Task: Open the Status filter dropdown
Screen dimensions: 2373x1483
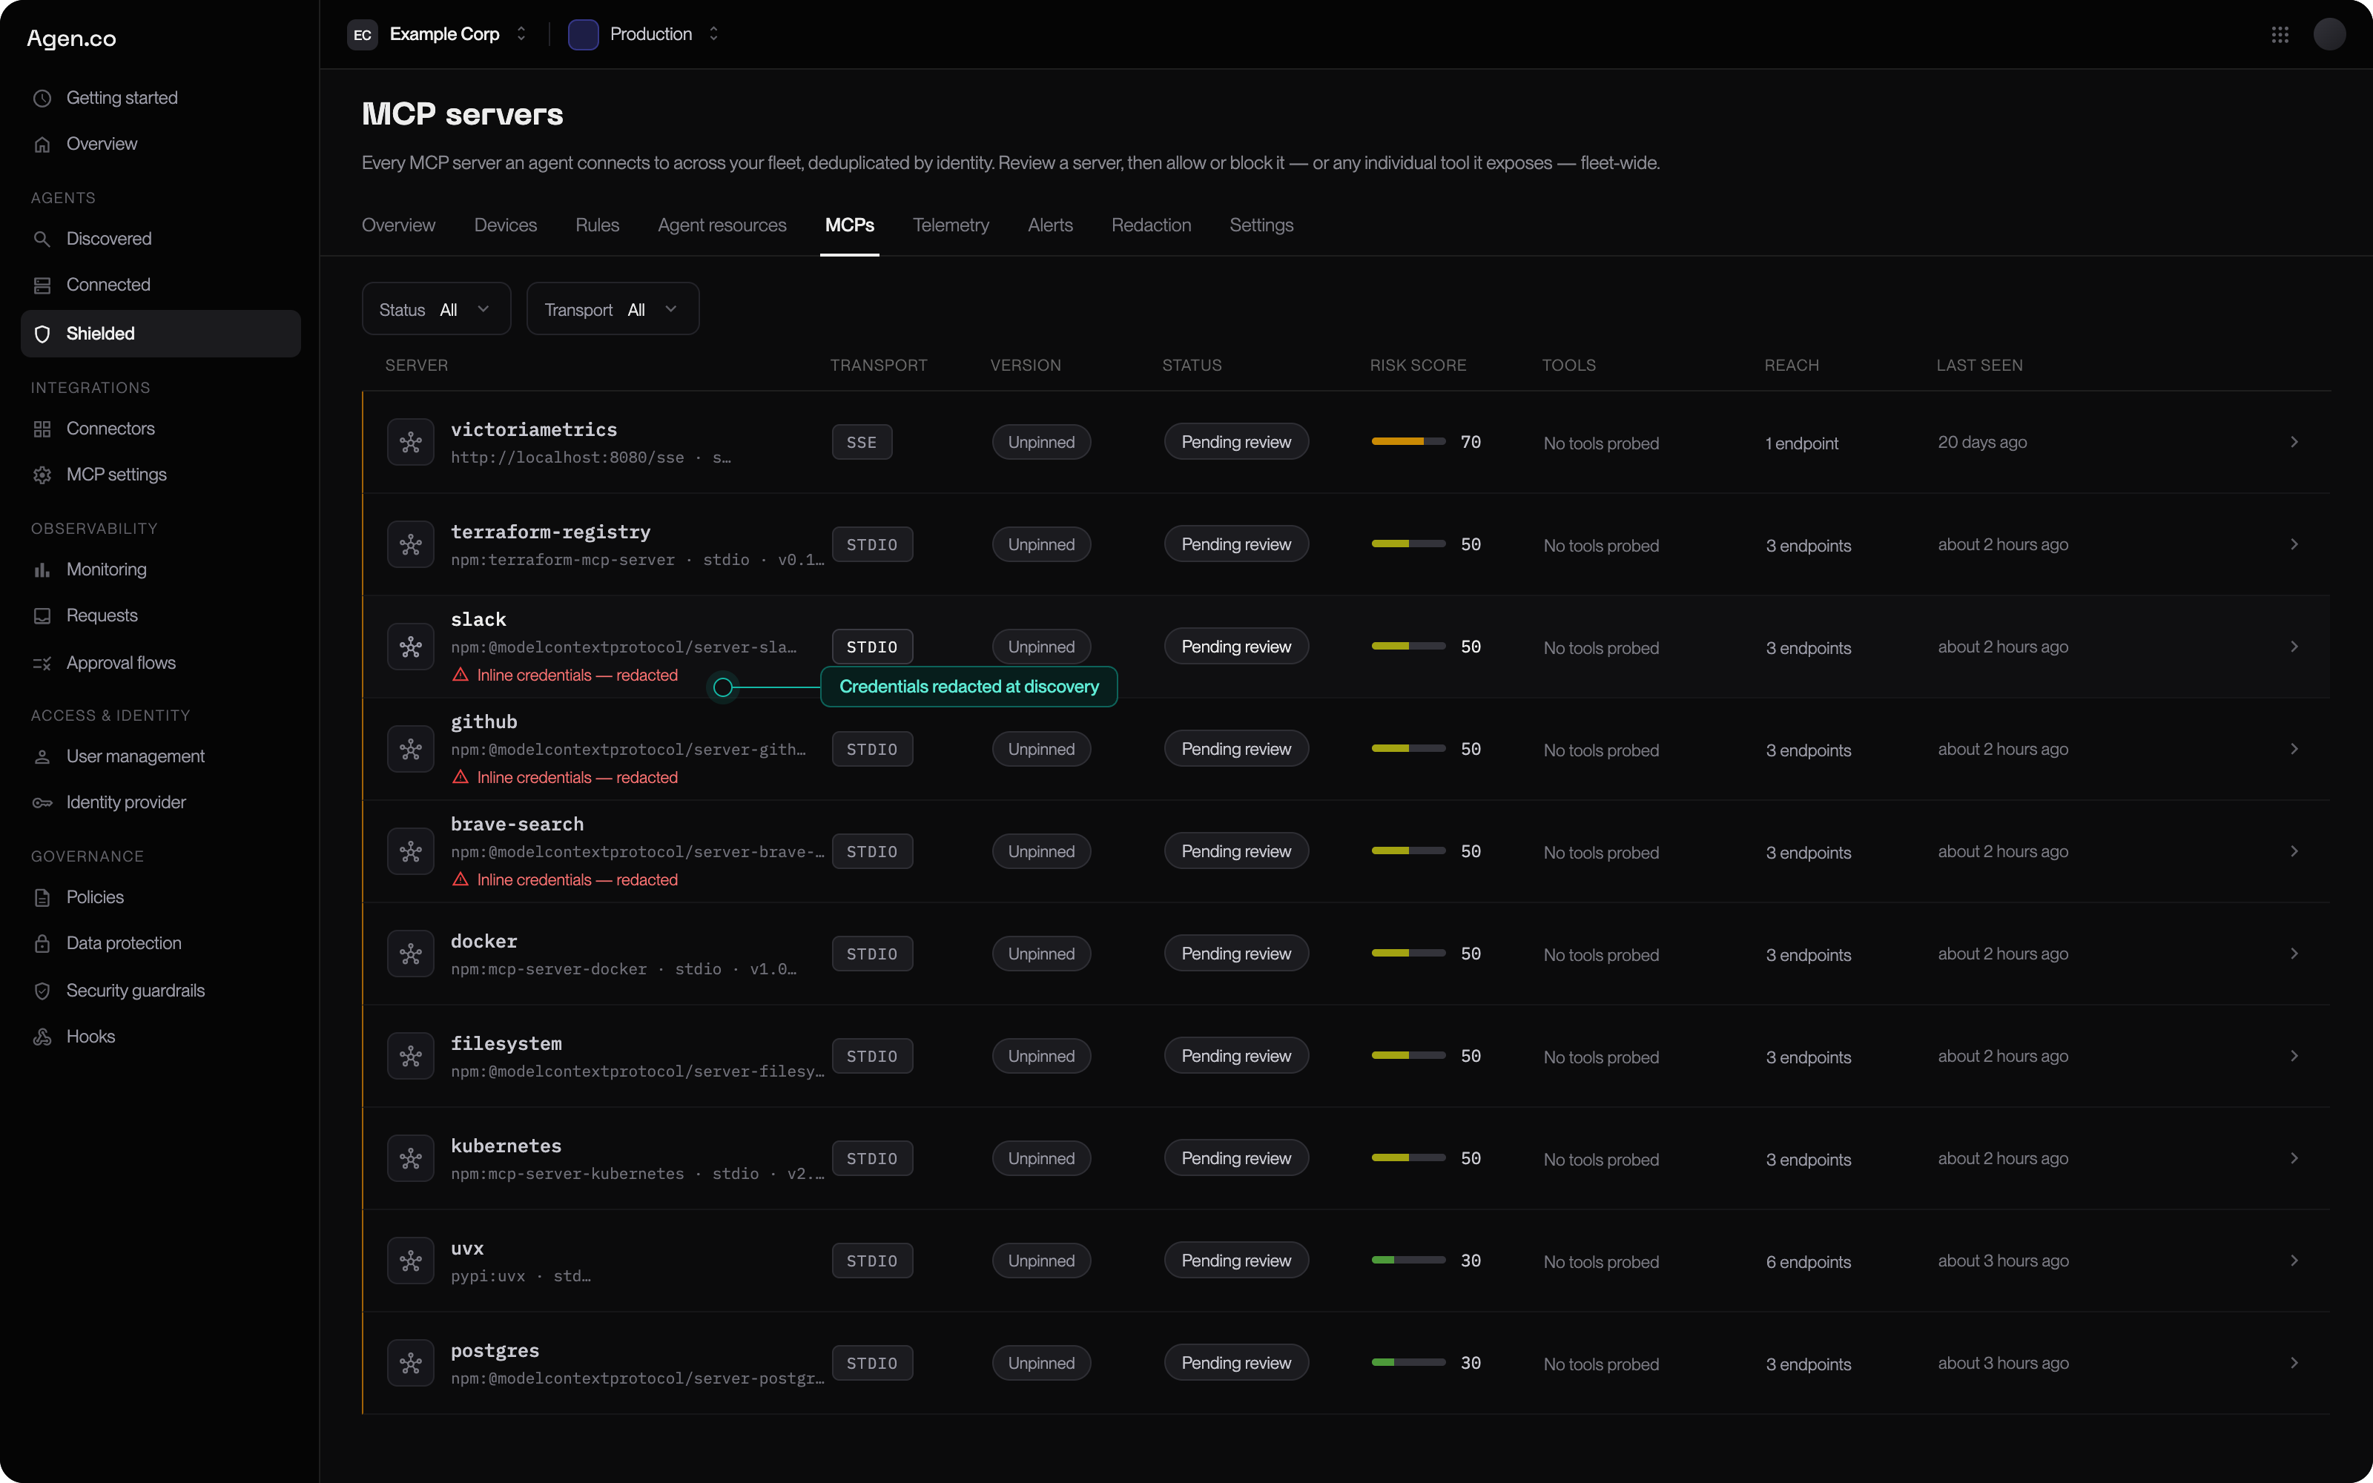Action: [x=436, y=309]
